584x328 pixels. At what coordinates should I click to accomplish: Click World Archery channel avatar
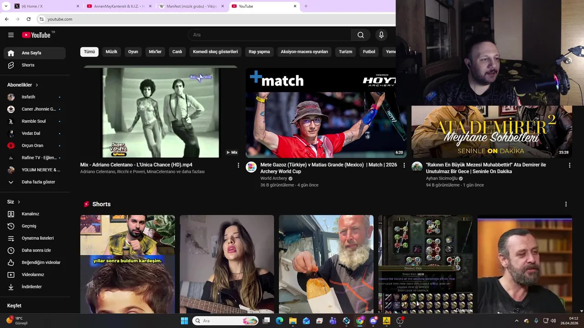251,167
